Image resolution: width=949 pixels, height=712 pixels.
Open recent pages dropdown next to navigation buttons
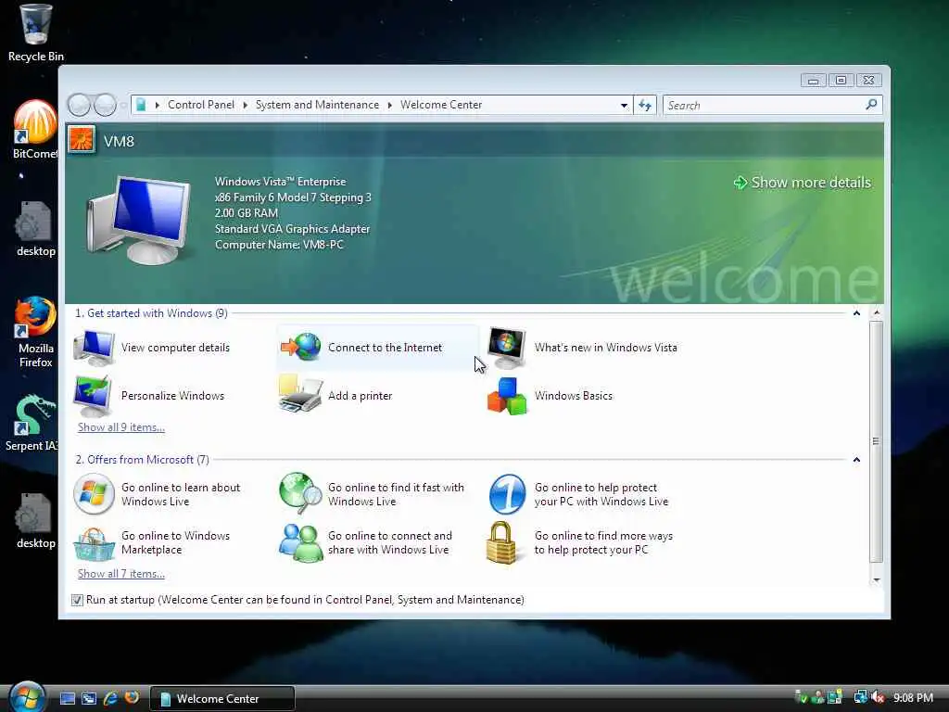123,106
